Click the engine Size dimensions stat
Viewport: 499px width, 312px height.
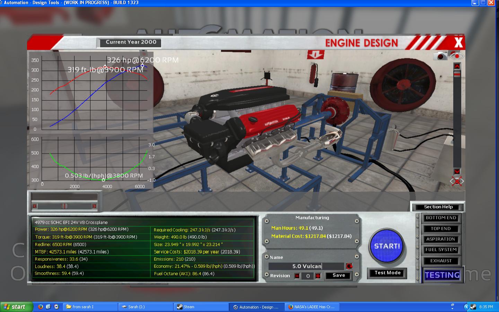[x=188, y=244]
